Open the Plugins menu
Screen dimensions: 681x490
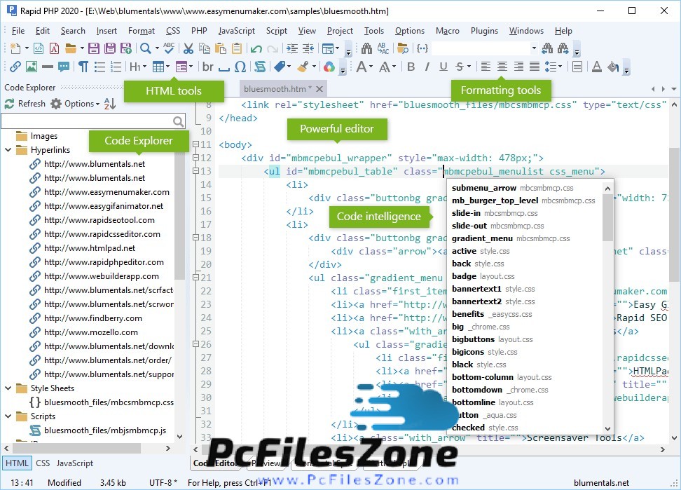[x=484, y=31]
